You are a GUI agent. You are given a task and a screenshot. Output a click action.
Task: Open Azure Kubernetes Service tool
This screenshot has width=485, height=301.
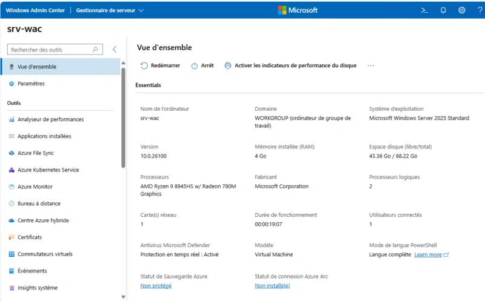point(48,170)
